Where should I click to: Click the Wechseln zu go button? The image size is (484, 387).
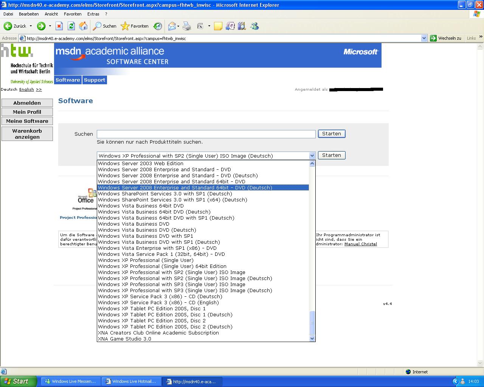point(446,38)
